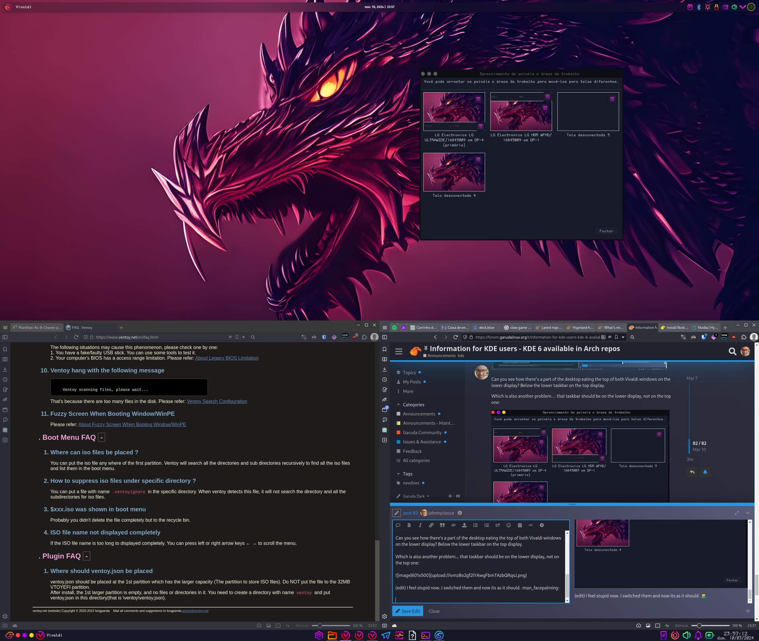Viewport: 759px width, 641px height.
Task: Toggle the side panel in the right Vivaldi window
Action: pos(385,337)
